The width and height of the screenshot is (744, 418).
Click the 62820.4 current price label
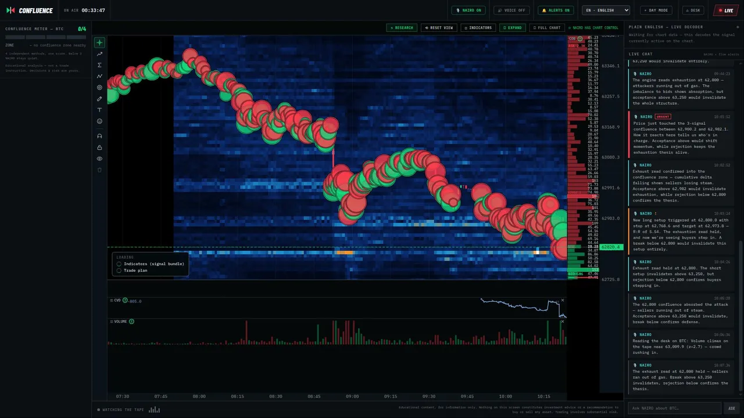pos(612,247)
